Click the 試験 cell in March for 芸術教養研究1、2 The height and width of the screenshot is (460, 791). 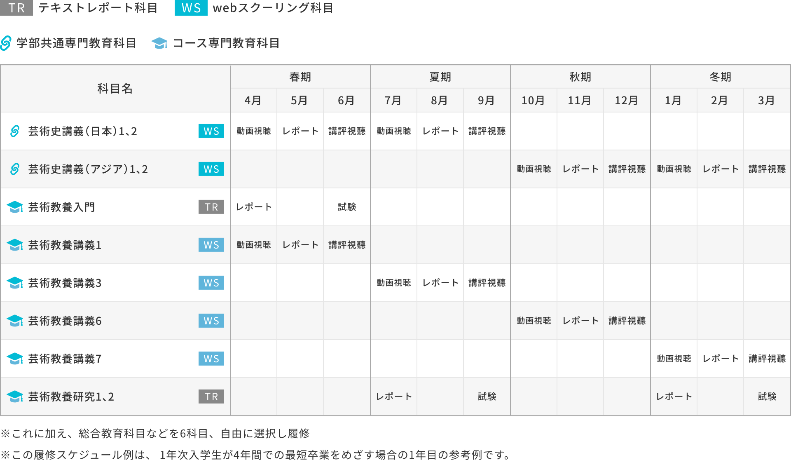767,396
